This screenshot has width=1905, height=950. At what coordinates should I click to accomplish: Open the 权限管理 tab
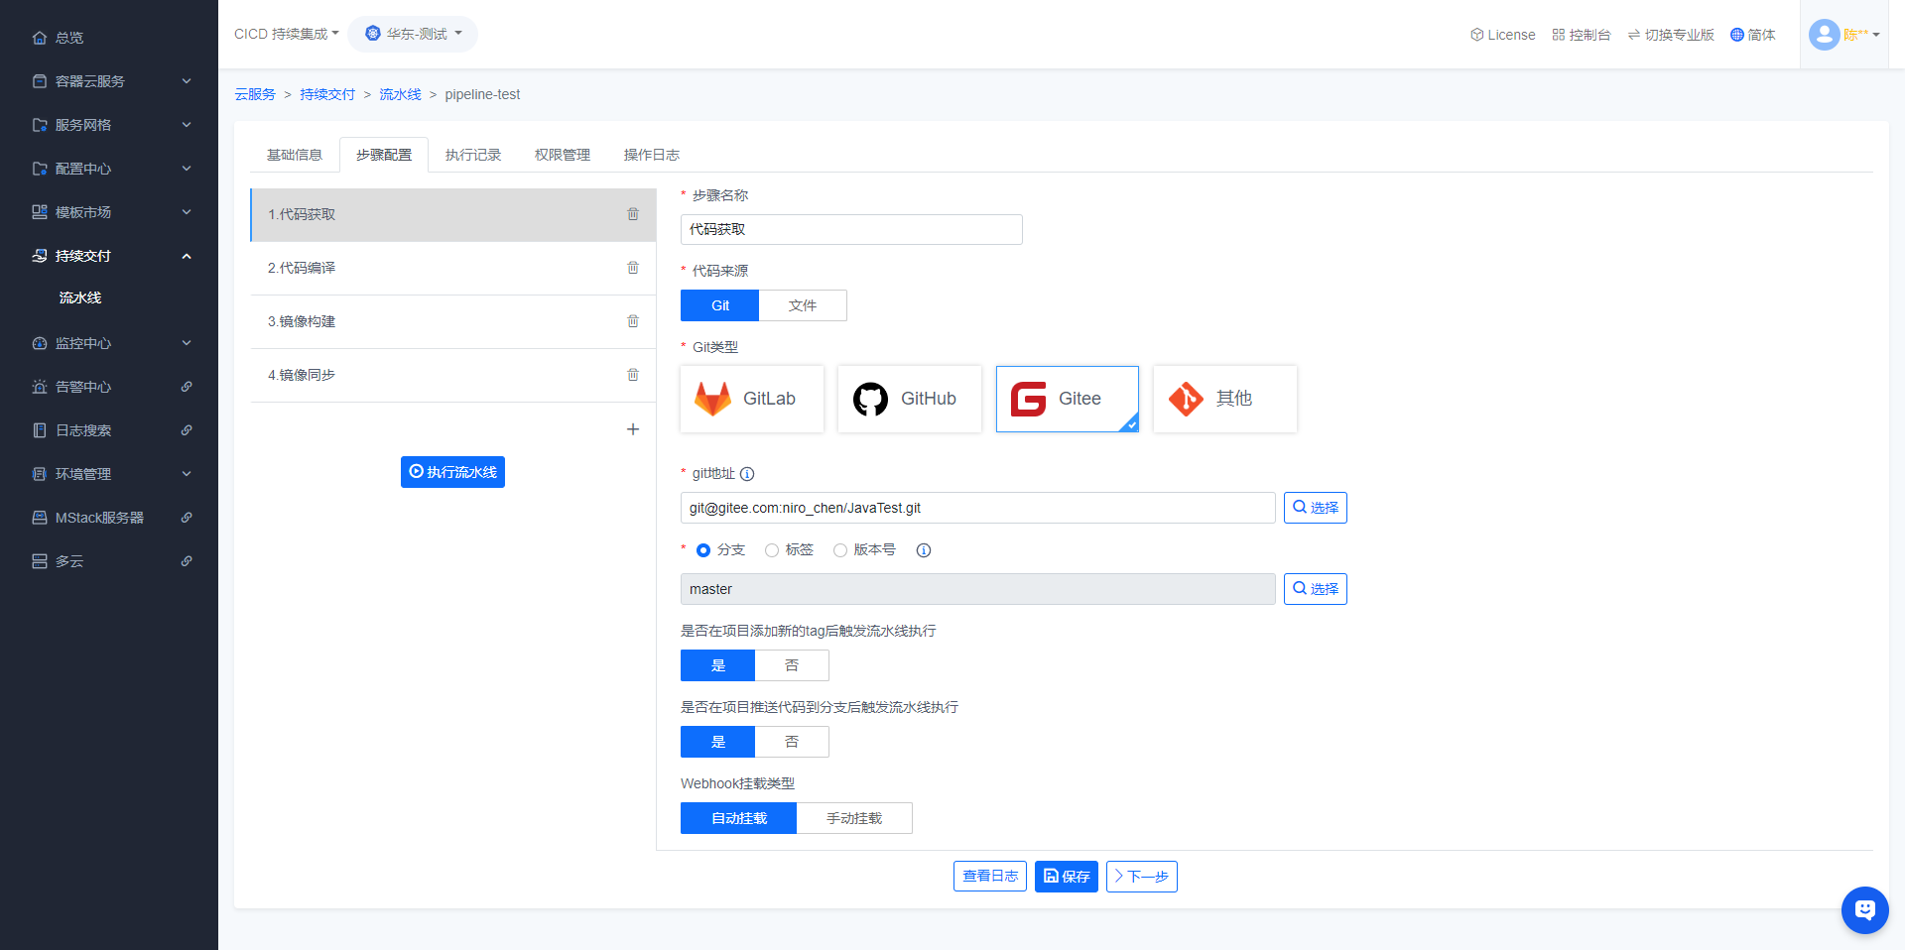[562, 155]
